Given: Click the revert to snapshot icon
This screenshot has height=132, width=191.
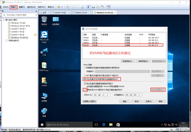Looking at the screenshot, I should pos(78,7).
